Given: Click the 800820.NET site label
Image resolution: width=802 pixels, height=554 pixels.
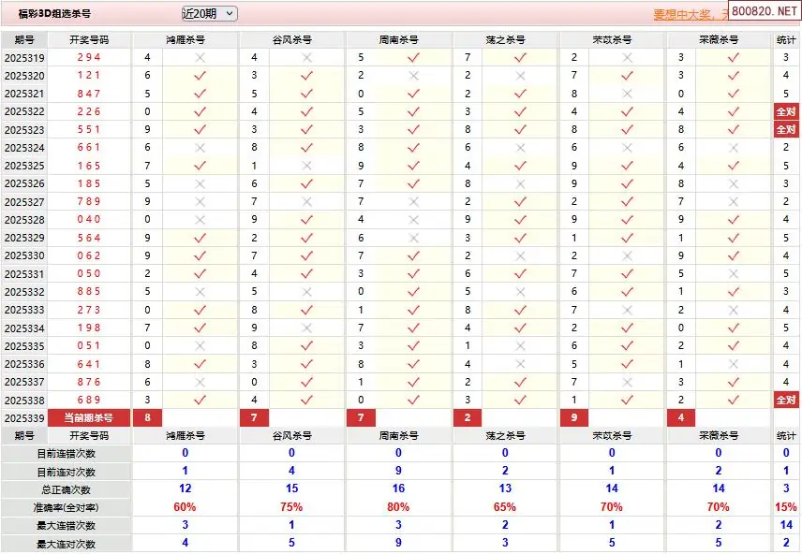Looking at the screenshot, I should 764,12.
